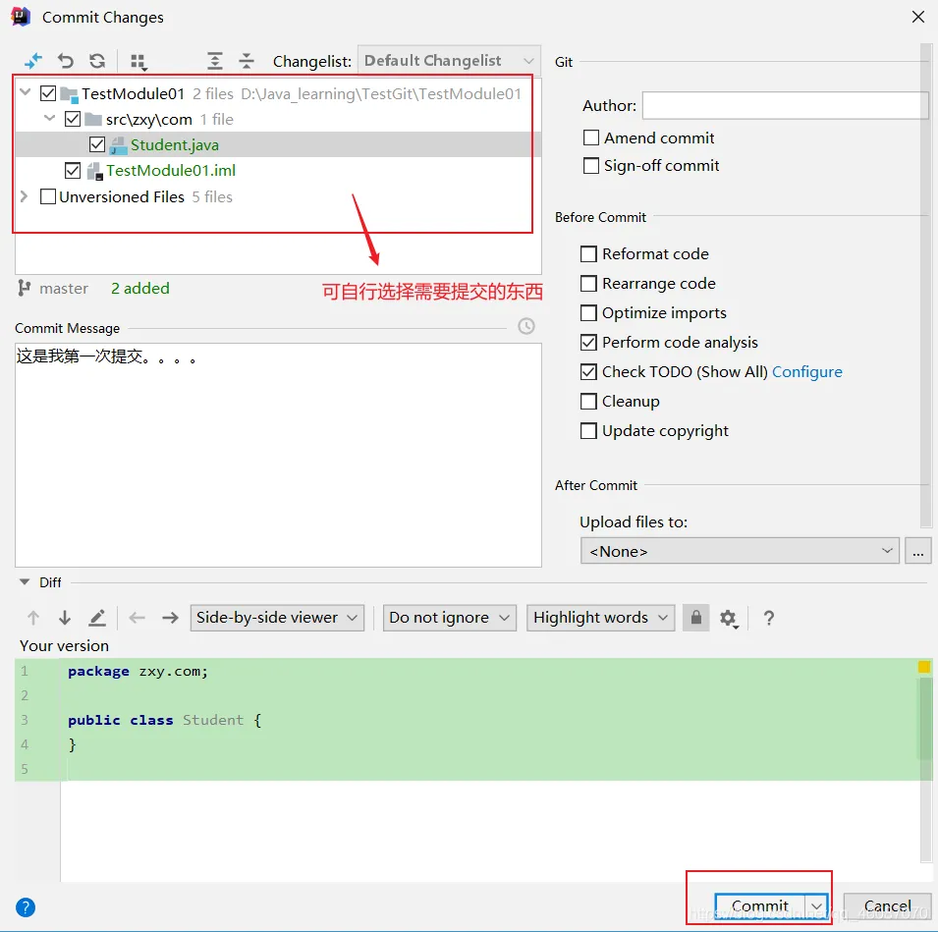938x932 pixels.
Task: Click the Show Diff arrows icon
Action: [33, 61]
